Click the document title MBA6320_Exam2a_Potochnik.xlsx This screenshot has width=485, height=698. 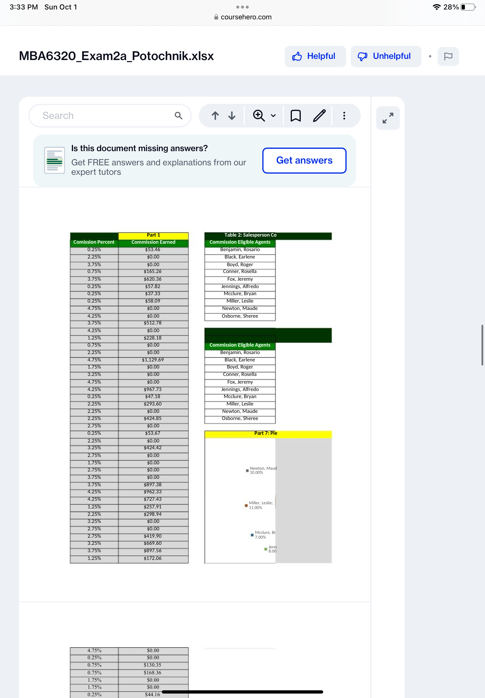click(117, 56)
